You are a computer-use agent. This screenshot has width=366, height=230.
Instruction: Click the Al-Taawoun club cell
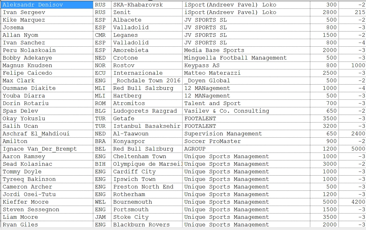click(x=147, y=134)
